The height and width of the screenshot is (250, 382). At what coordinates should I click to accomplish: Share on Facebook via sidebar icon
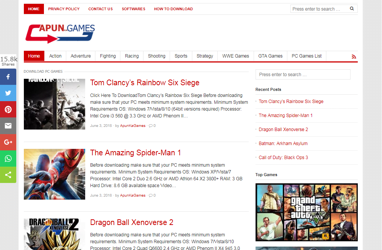8,77
